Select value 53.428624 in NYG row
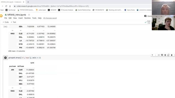This screenshot has height=98, width=175. [x=51, y=44]
